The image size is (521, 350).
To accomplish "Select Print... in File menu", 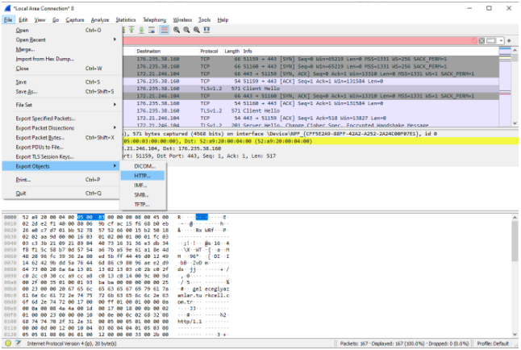I will [x=61, y=180].
